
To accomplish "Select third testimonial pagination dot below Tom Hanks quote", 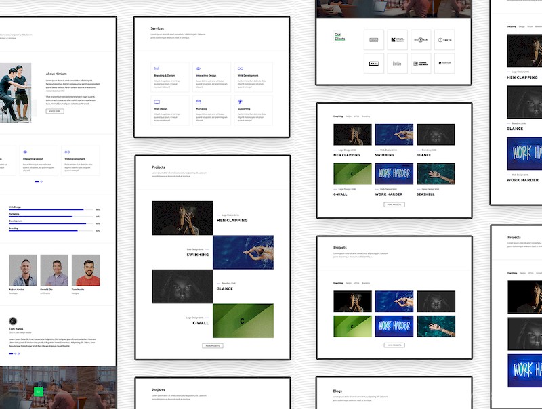I will [19, 353].
